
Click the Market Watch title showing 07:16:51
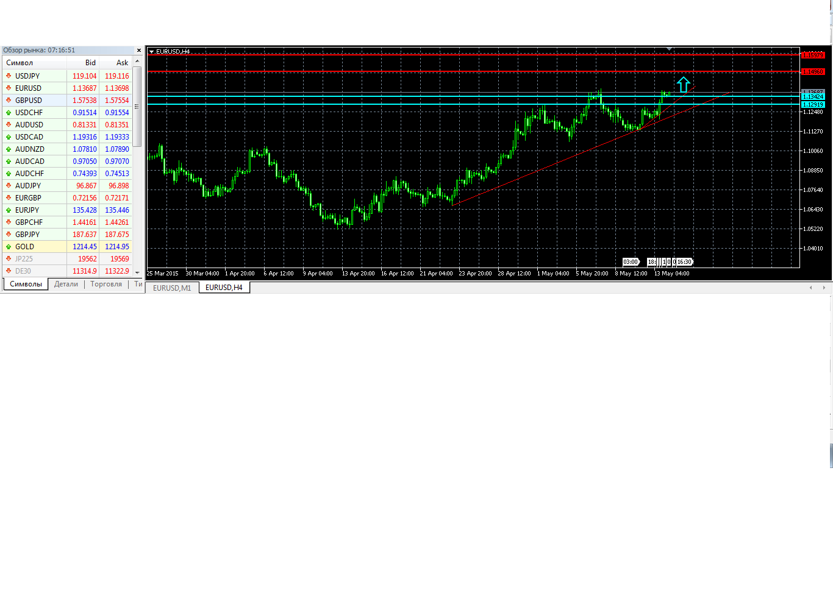39,50
